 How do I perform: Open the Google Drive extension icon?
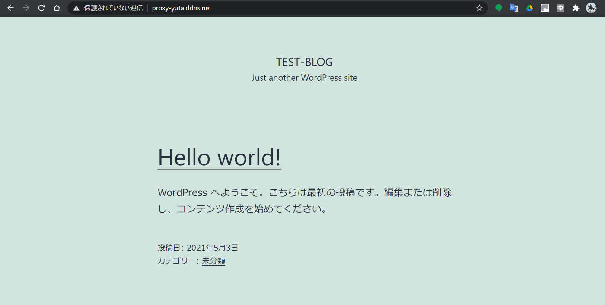[529, 8]
